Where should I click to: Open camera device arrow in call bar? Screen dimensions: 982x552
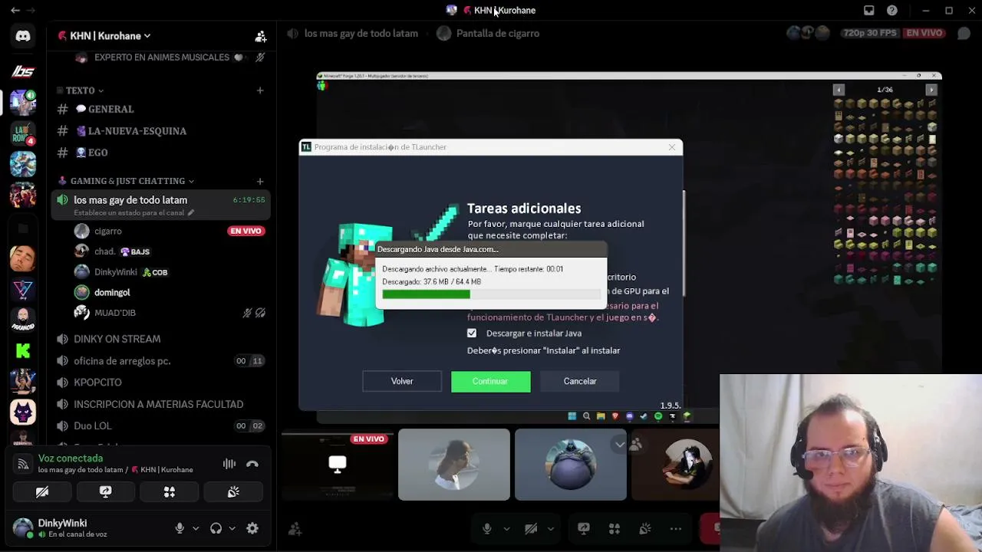point(550,528)
